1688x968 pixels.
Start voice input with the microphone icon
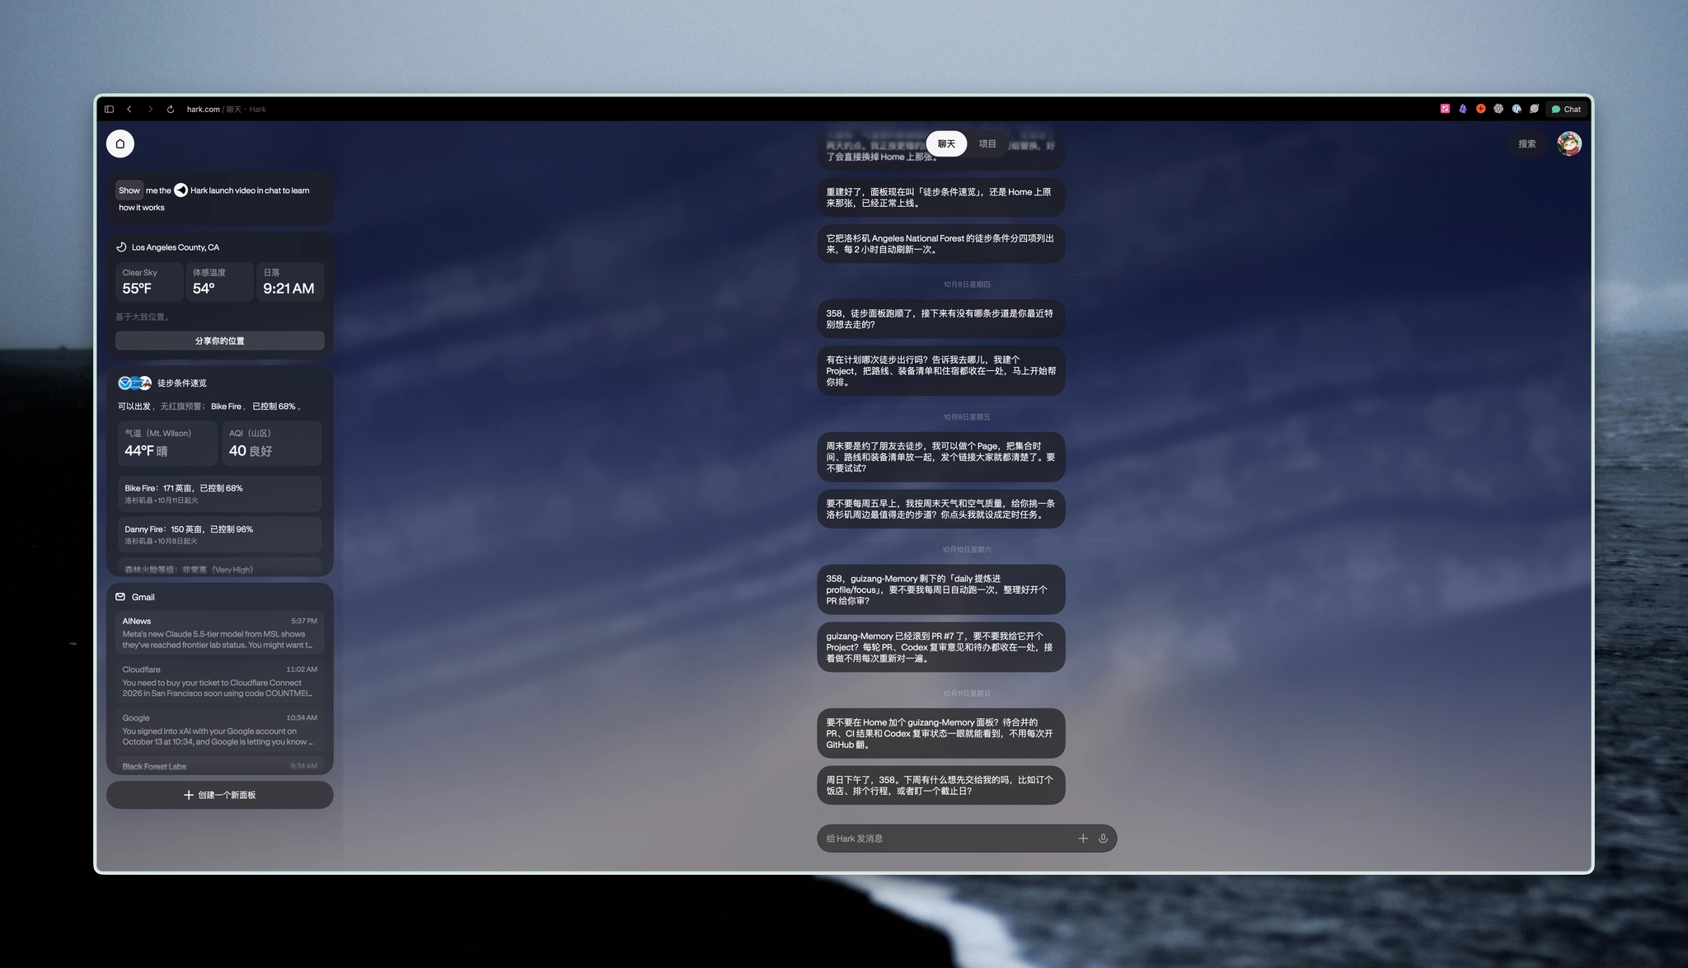pyautogui.click(x=1103, y=839)
